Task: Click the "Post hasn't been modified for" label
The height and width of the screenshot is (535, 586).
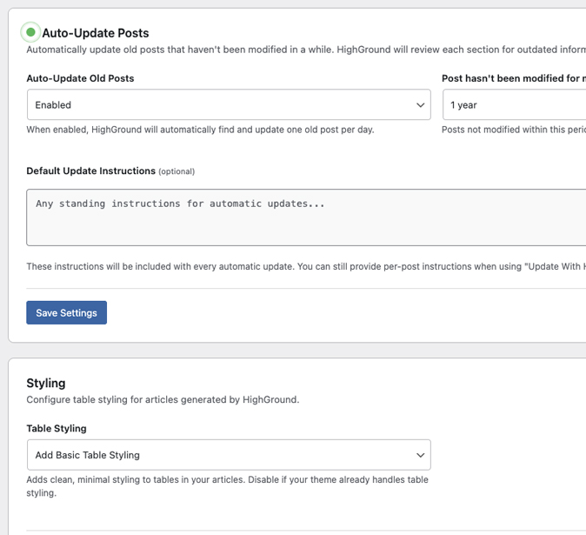Action: coord(513,78)
